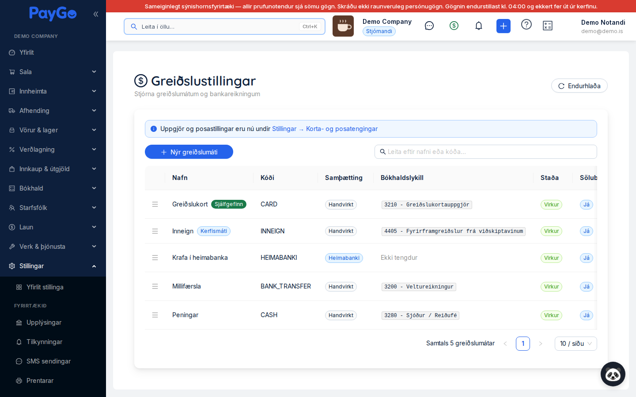Open Demo Notandi user profile
The width and height of the screenshot is (636, 397).
point(603,26)
